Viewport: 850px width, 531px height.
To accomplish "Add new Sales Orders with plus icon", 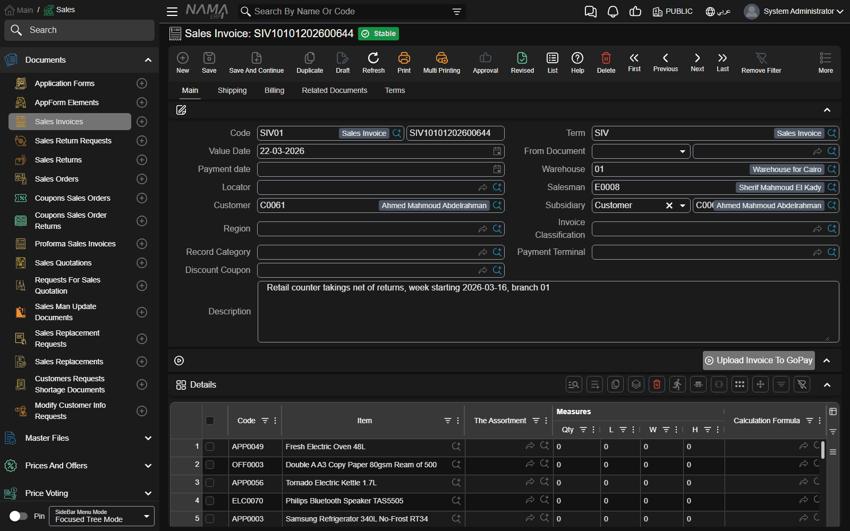I will click(x=142, y=179).
